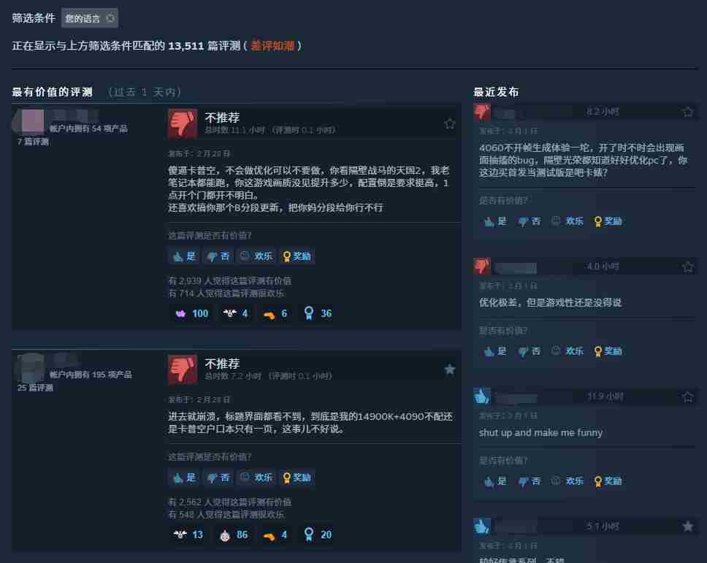707x563 pixels.
Task: Click thumbs-up icon on 11.9 小时 review
Action: click(481, 396)
